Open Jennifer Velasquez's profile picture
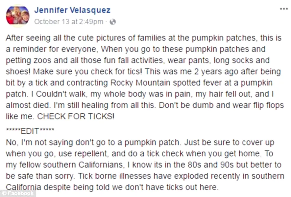The width and height of the screenshot is (291, 197). tap(18, 15)
